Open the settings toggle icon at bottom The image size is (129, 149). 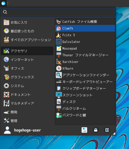84,130
